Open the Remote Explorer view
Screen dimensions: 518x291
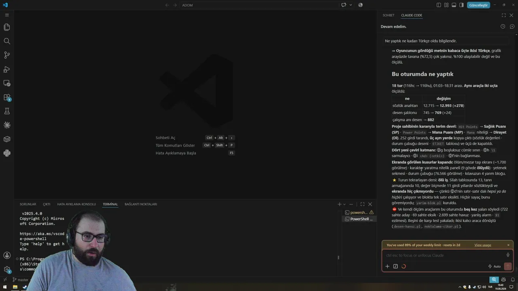7,83
